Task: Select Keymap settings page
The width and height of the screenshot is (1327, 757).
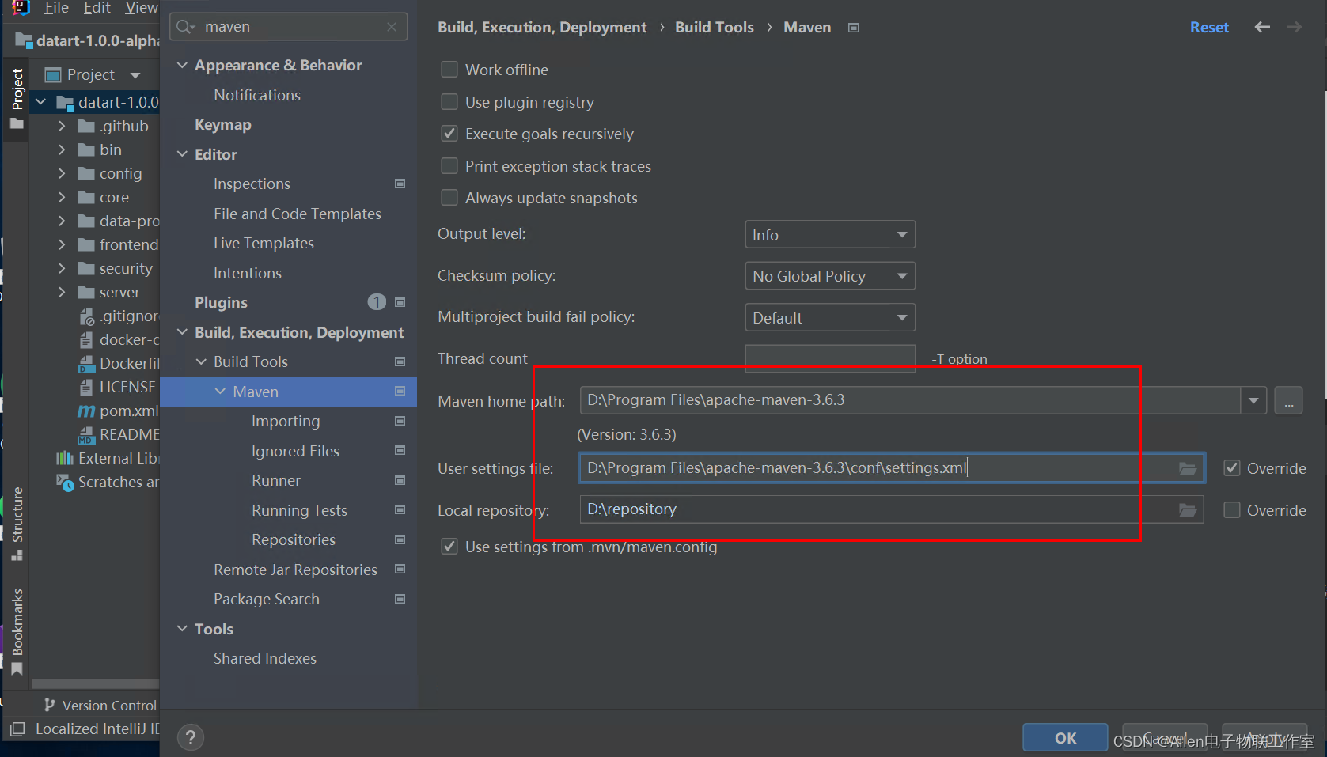Action: click(x=222, y=124)
